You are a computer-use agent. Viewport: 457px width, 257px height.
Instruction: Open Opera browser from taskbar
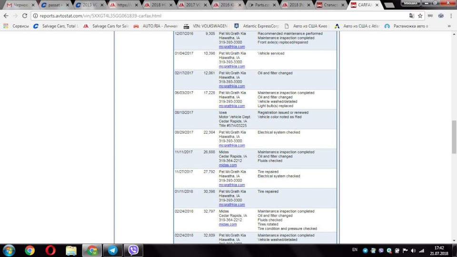pyautogui.click(x=50, y=250)
